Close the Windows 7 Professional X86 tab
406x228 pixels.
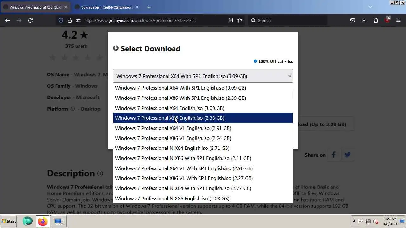coord(66,7)
